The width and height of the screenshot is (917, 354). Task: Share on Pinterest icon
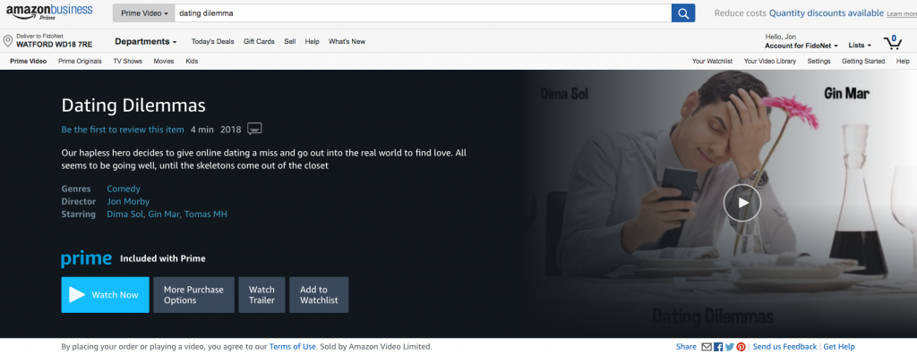point(741,347)
